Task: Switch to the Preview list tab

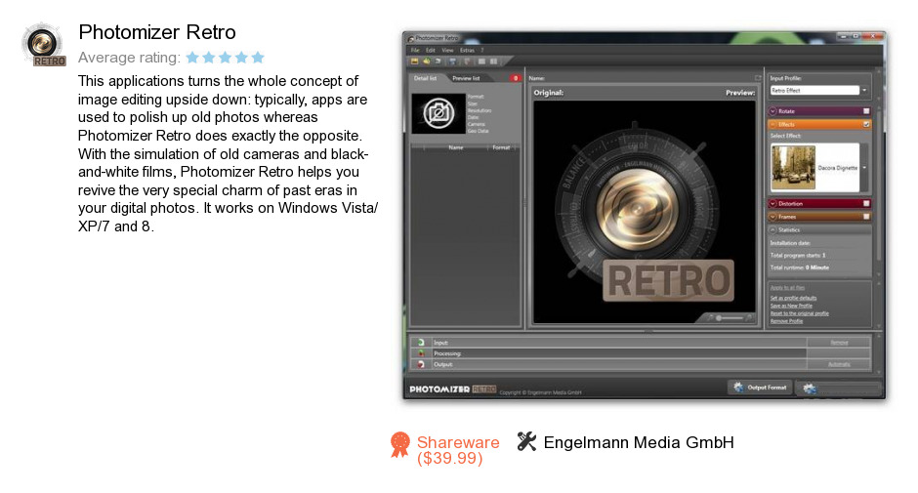Action: (466, 78)
